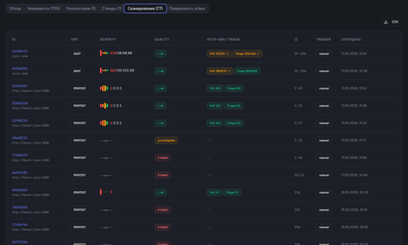Click the Triage 3/3 badge

point(234,123)
